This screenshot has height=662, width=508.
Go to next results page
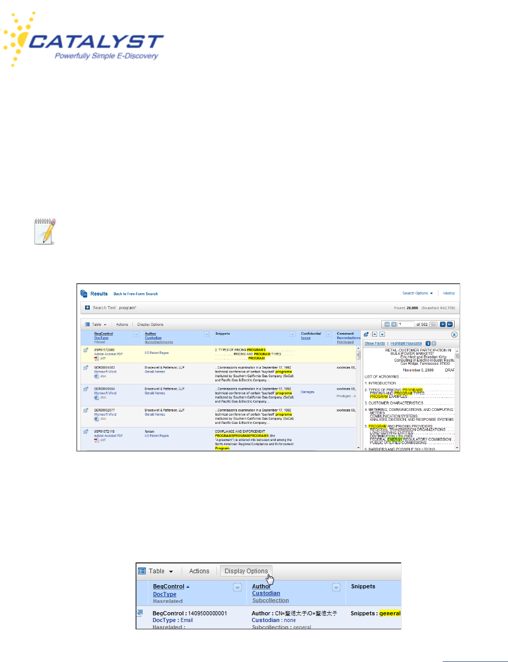tap(443, 324)
